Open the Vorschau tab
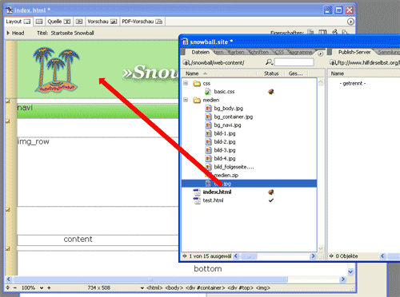 click(x=102, y=22)
